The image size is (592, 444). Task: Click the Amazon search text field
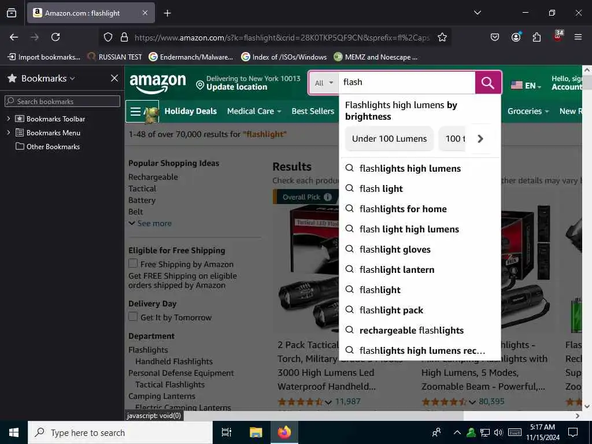(406, 82)
